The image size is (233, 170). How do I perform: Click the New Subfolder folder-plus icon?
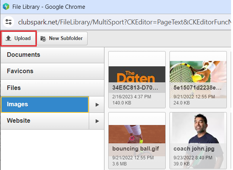point(43,38)
